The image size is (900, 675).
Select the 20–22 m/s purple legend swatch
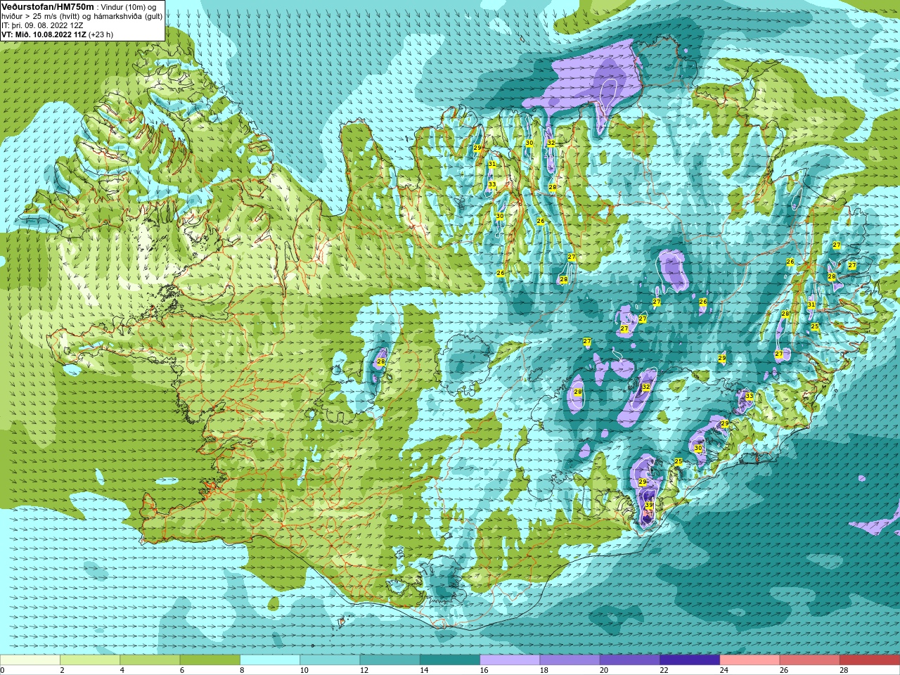point(630,660)
